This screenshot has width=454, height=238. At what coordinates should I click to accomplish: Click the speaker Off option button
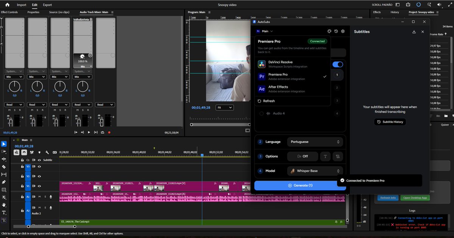click(x=303, y=156)
